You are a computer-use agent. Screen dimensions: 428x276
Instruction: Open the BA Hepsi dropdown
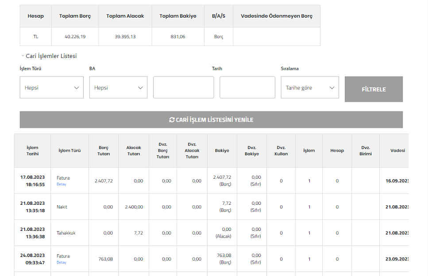click(x=118, y=88)
